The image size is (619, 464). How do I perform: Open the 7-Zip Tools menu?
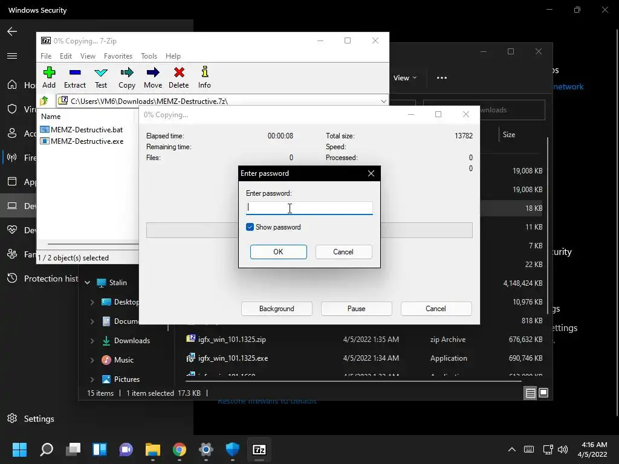click(x=149, y=56)
